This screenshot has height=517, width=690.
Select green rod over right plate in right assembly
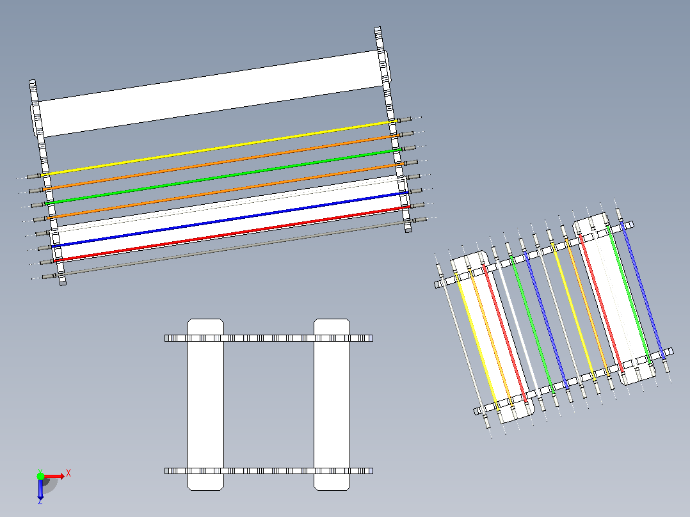(629, 295)
